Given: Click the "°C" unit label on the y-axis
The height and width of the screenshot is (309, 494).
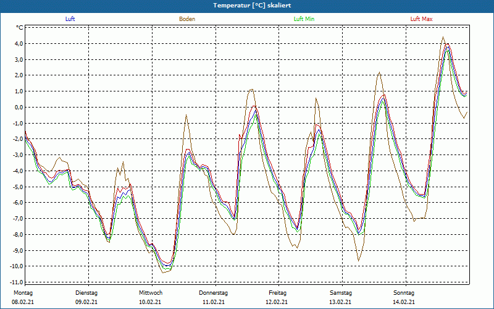Looking at the screenshot, I should click(x=20, y=28).
